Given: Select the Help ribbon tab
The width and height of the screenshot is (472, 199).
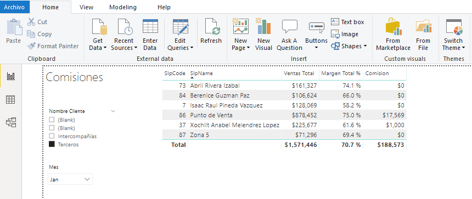Looking at the screenshot, I should [x=164, y=7].
